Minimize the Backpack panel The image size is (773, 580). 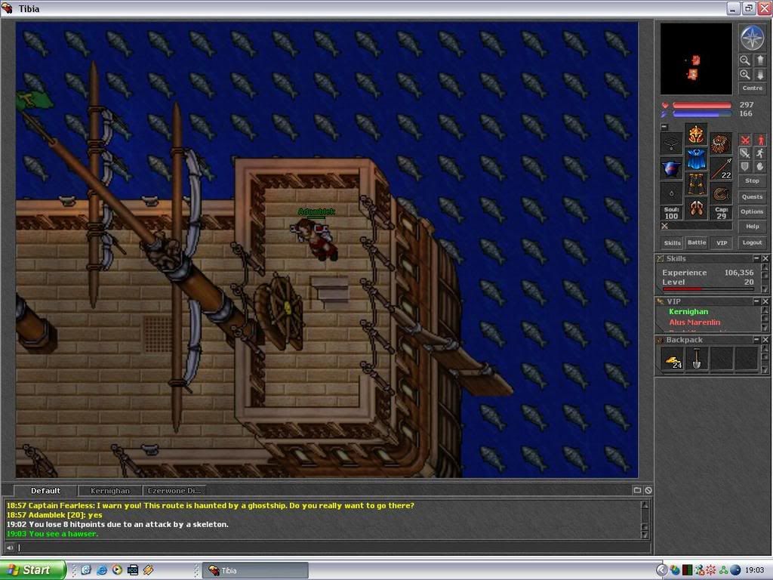(756, 340)
